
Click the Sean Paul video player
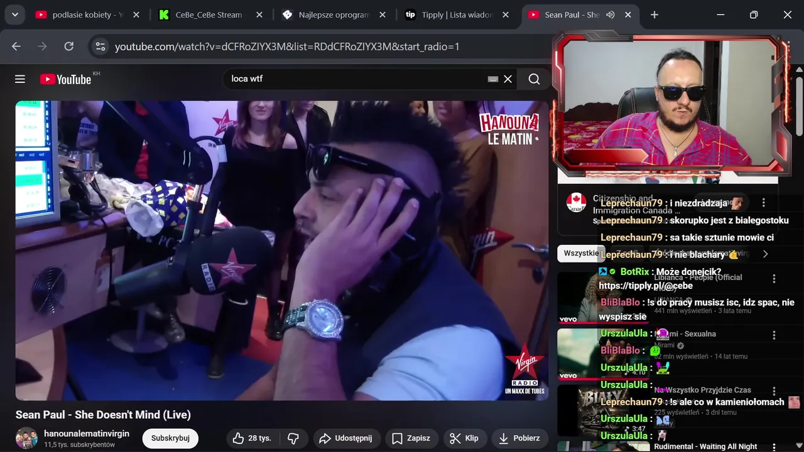coord(282,250)
